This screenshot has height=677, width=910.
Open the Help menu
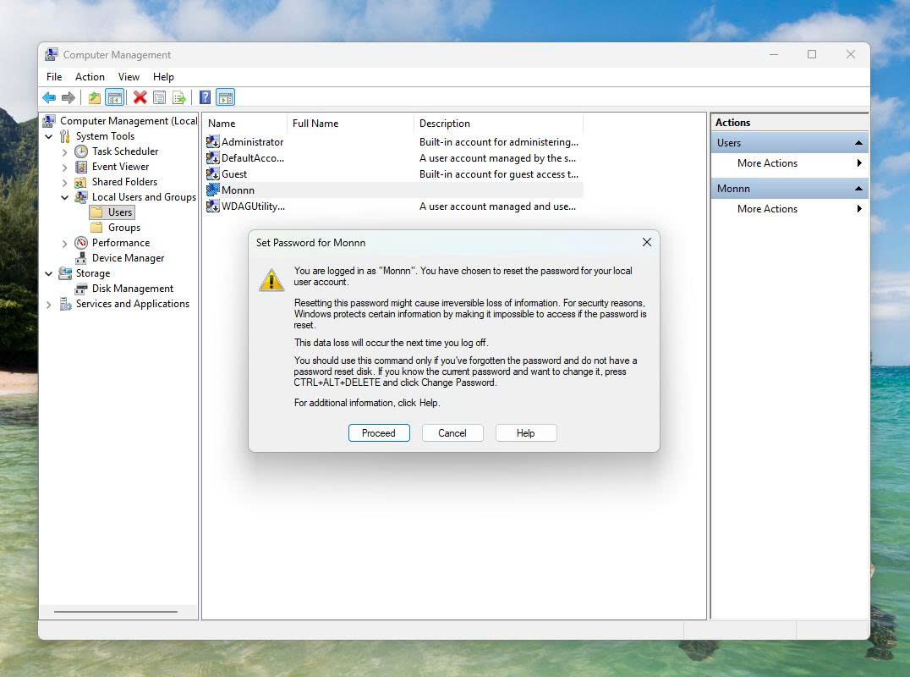[163, 77]
